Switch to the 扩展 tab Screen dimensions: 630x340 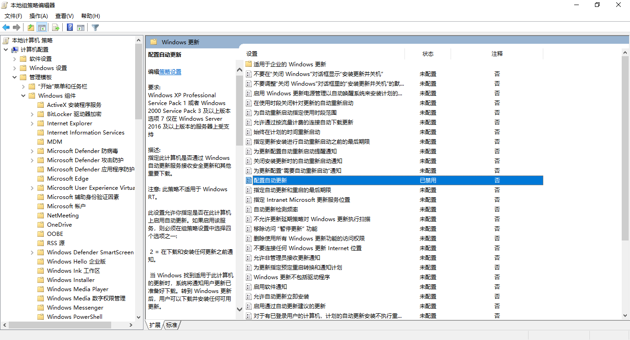coord(155,325)
